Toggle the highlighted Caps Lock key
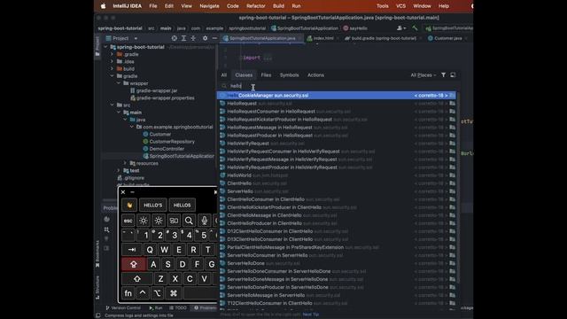 (x=134, y=264)
